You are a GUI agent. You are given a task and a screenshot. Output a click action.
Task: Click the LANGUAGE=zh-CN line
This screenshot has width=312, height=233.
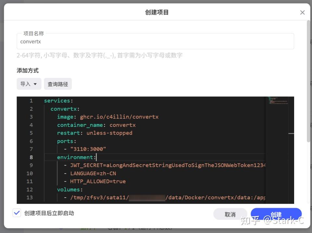93,173
